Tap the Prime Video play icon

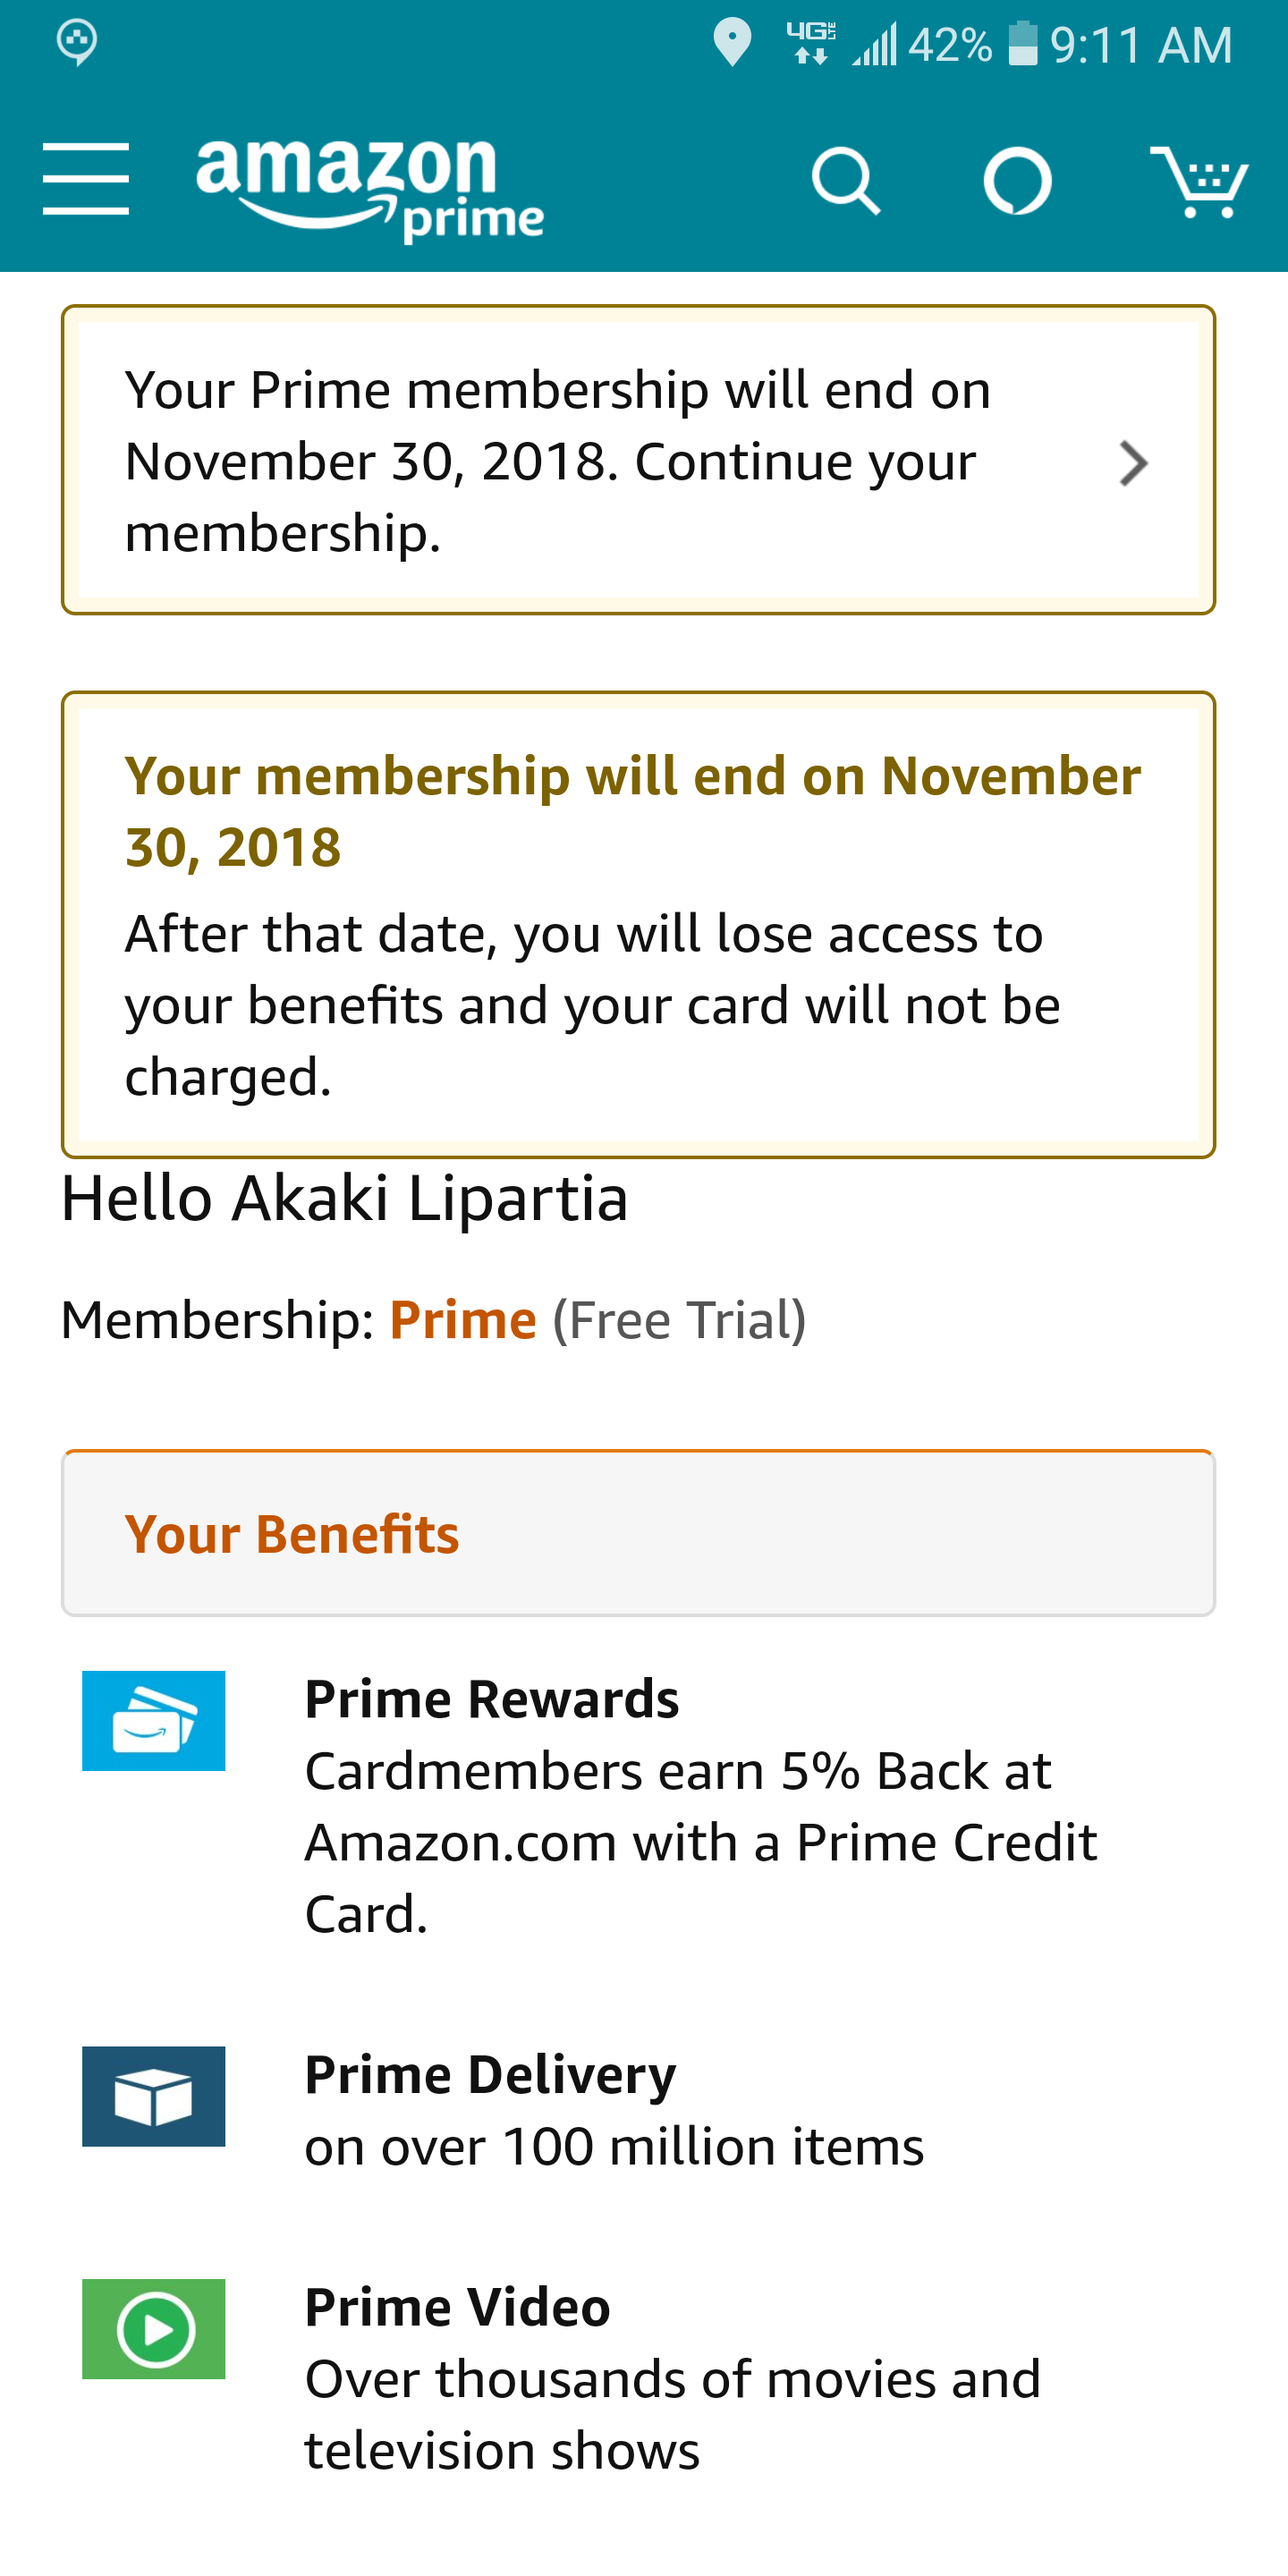point(153,2329)
